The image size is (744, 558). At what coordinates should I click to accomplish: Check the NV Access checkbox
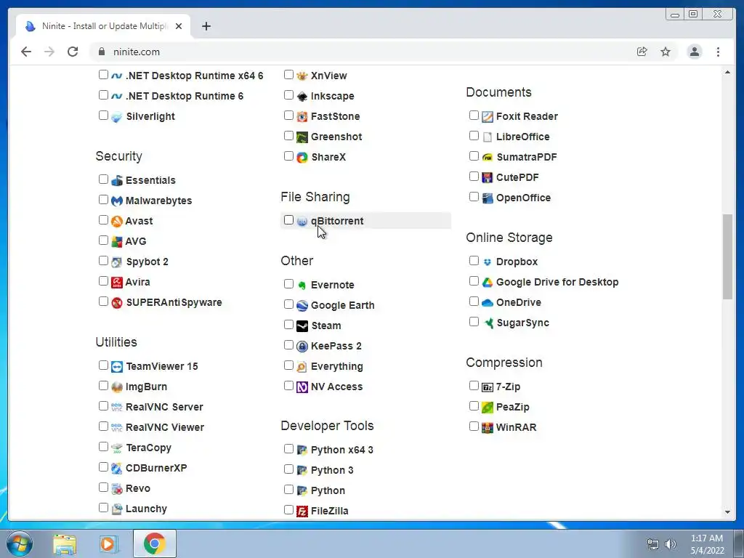pyautogui.click(x=288, y=385)
